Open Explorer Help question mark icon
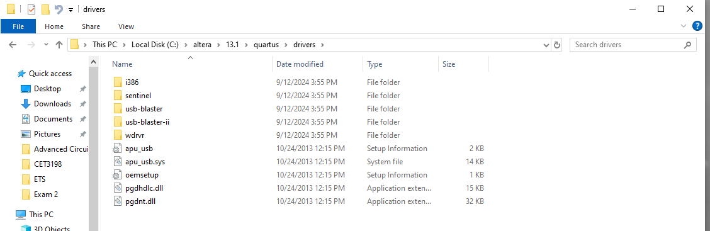Image resolution: width=710 pixels, height=231 pixels. pyautogui.click(x=698, y=26)
